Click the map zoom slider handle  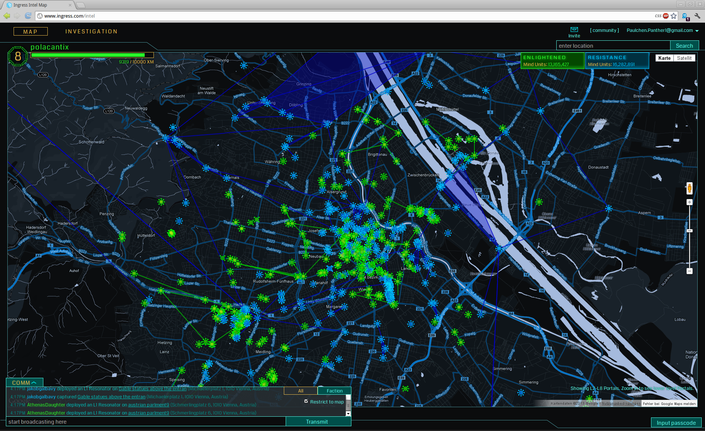click(x=689, y=231)
